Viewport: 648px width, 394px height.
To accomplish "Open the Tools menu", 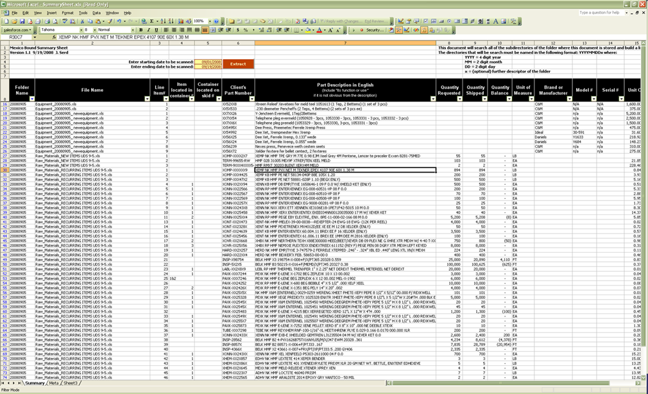I will tap(83, 13).
